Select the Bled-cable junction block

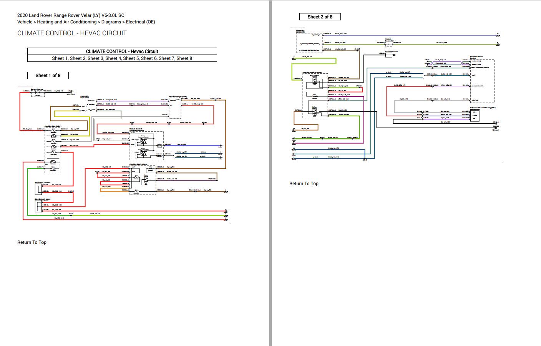click(x=39, y=189)
